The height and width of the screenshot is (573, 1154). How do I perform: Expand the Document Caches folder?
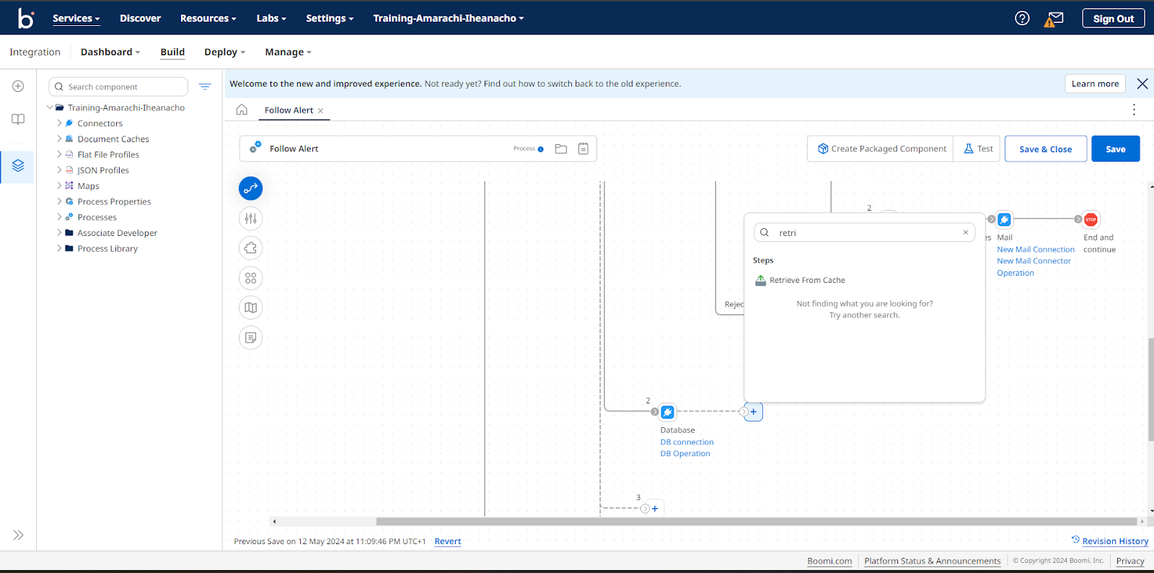coord(59,139)
